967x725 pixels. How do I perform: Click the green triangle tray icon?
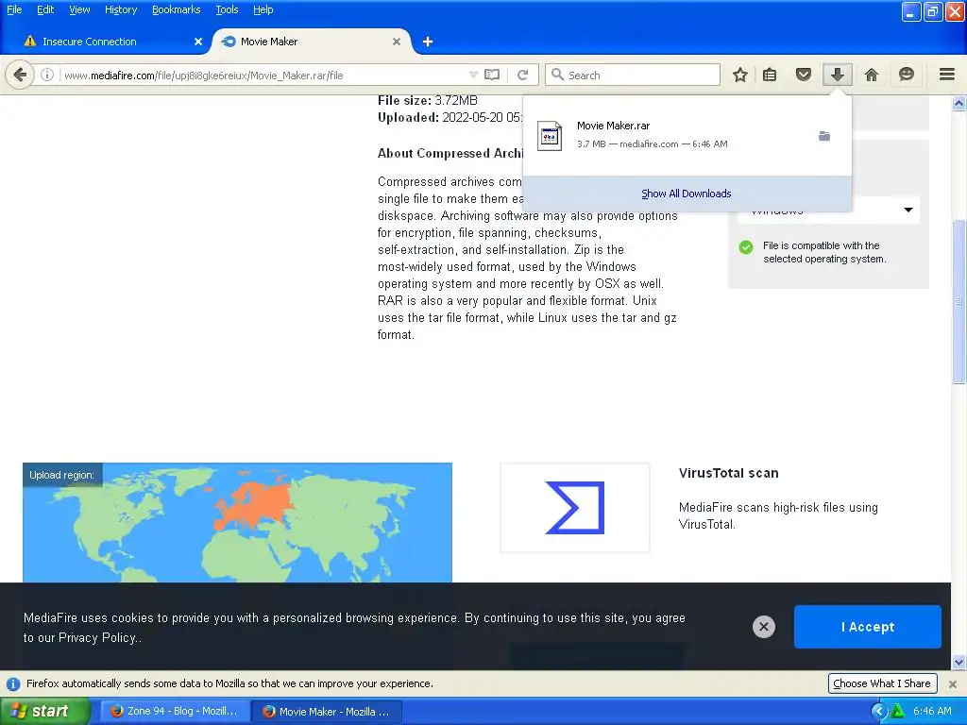[x=898, y=712]
